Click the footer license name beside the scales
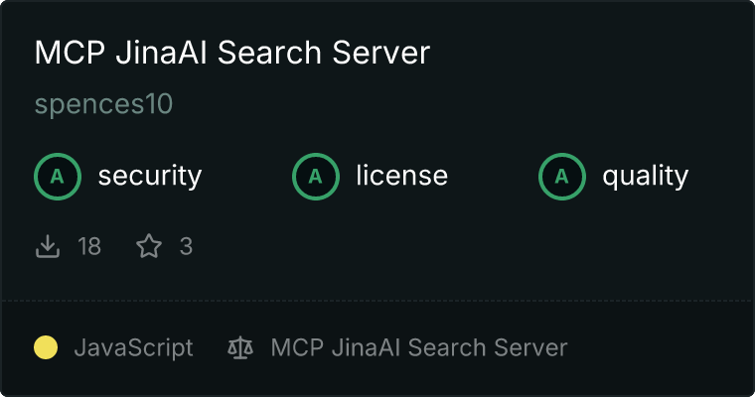This screenshot has height=397, width=755. 419,347
